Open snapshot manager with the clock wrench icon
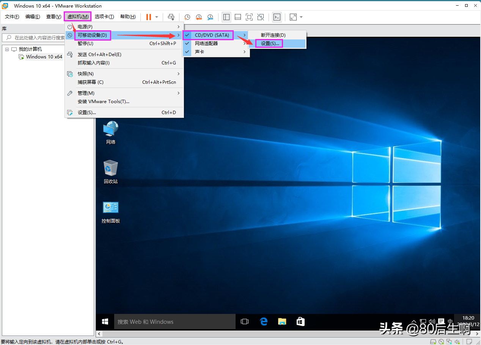481x345 pixels. coord(210,17)
